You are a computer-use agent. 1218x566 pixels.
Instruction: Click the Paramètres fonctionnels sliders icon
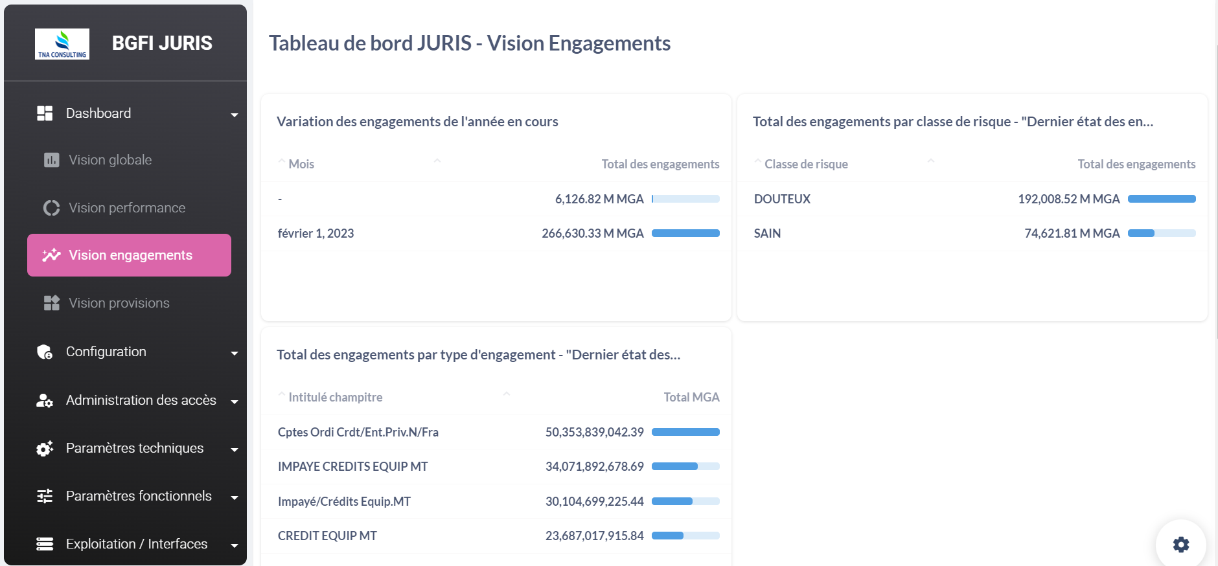tap(45, 496)
